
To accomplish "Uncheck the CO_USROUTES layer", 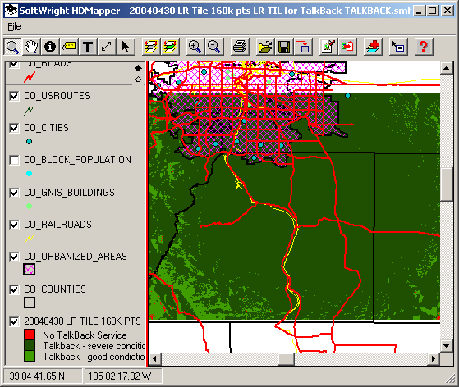I will coord(14,96).
